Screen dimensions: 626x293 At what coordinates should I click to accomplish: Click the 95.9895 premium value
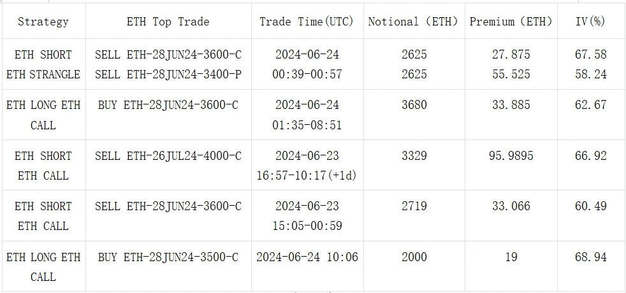(x=511, y=156)
